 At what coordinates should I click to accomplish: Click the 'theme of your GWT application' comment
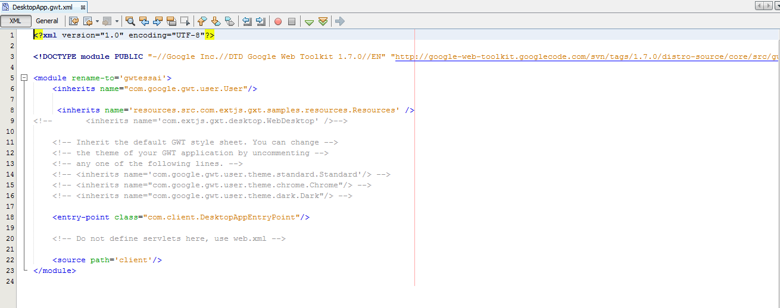191,153
